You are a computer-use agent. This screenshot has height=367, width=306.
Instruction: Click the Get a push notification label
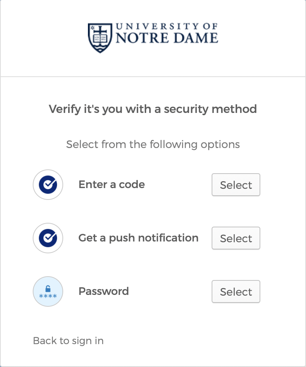pos(138,238)
